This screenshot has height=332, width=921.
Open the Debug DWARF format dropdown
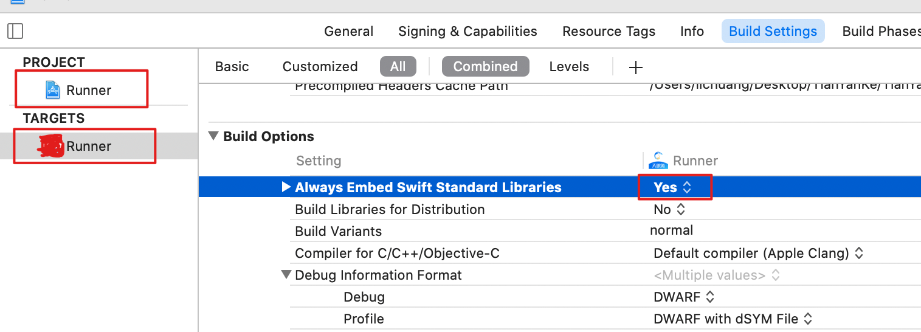tap(684, 297)
